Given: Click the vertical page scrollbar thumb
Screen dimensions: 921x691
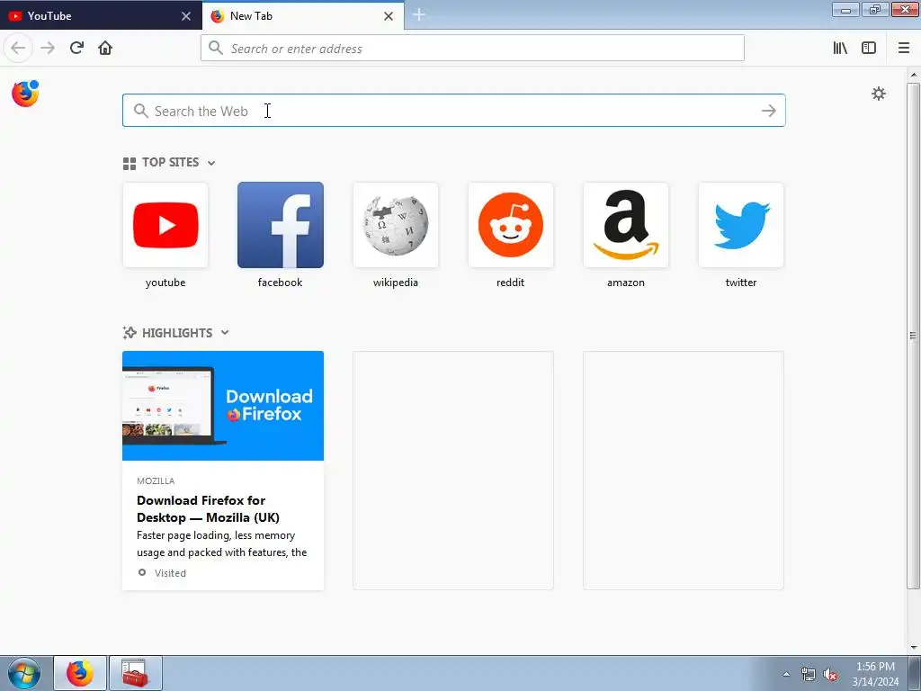Looking at the screenshot, I should pyautogui.click(x=913, y=336).
